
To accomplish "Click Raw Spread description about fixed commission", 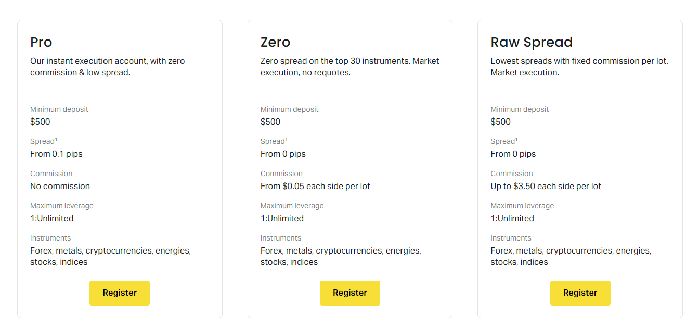I will pyautogui.click(x=579, y=67).
